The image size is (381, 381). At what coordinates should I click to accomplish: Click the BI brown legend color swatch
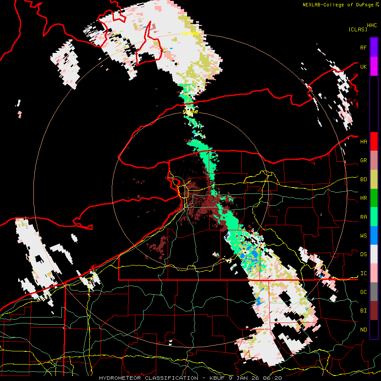(x=374, y=311)
